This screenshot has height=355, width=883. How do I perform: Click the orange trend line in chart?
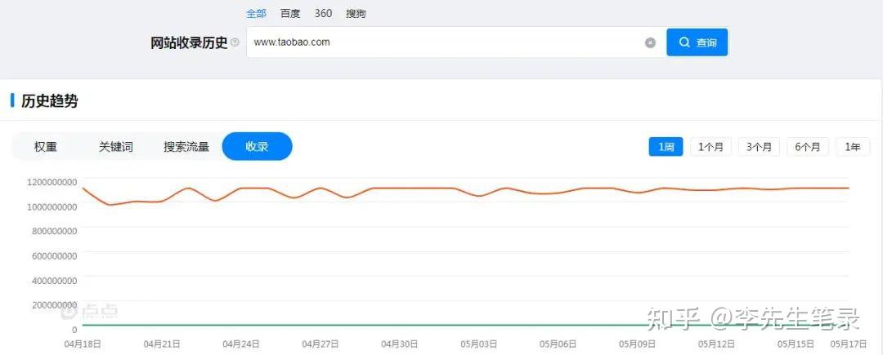409,188
